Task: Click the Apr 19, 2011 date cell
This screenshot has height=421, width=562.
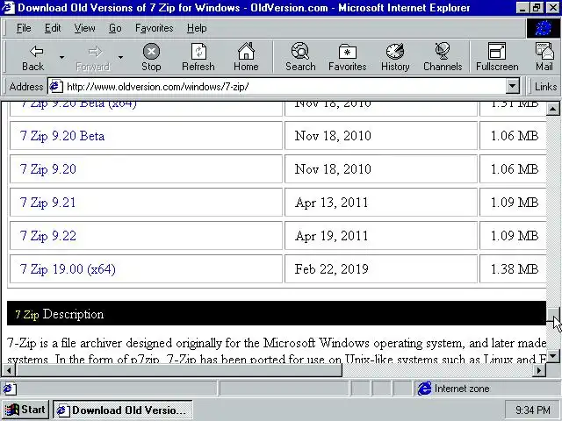Action: coord(381,236)
